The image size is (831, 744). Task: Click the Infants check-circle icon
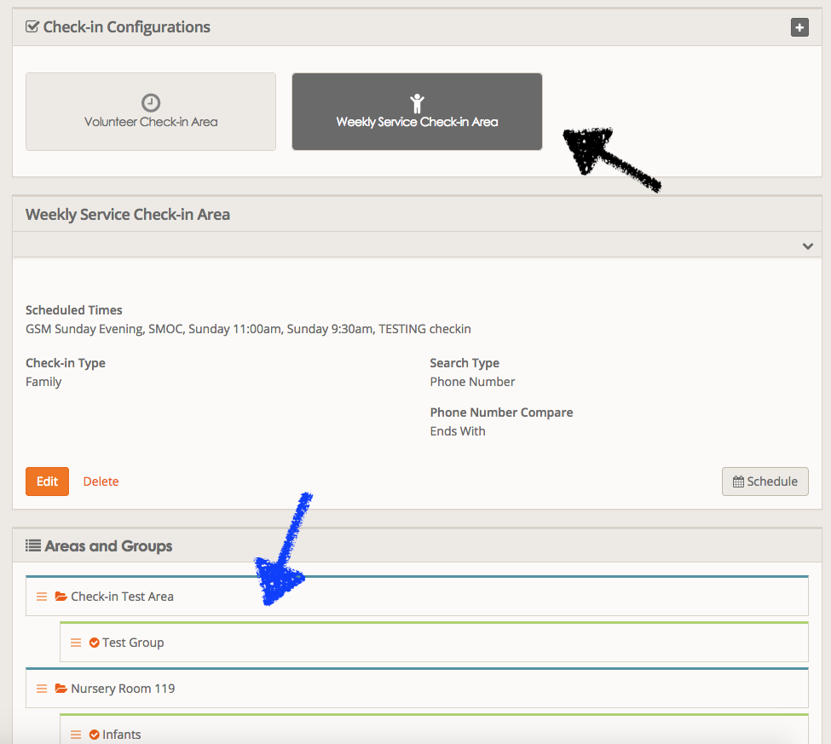coord(95,735)
